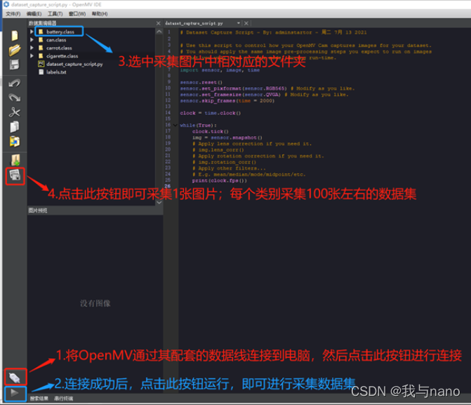Click the Cut scissors icon
471x405 pixels.
(15, 112)
